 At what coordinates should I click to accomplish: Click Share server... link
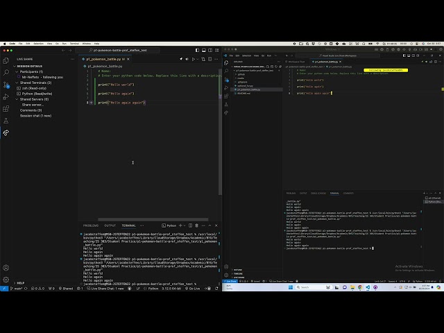point(33,105)
